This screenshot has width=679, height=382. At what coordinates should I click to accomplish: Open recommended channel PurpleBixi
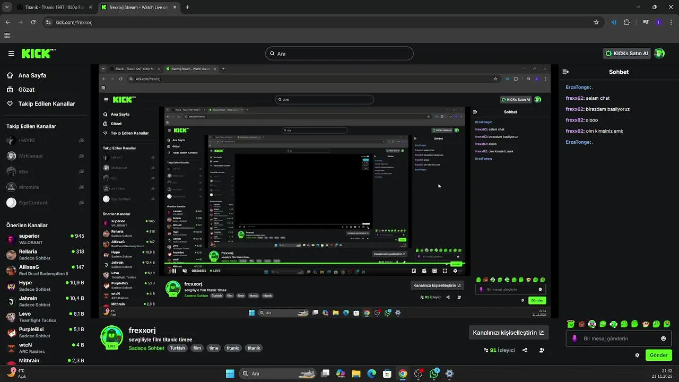tap(45, 332)
